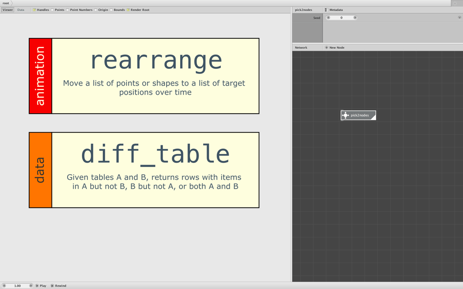Screen dimensions: 463x289
Task: Click the pick2nodes title in the parameters panel
Action: (x=304, y=10)
